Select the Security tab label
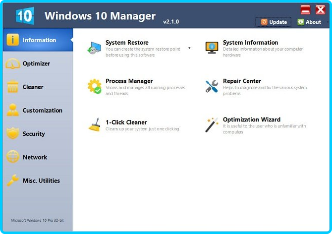 point(34,134)
